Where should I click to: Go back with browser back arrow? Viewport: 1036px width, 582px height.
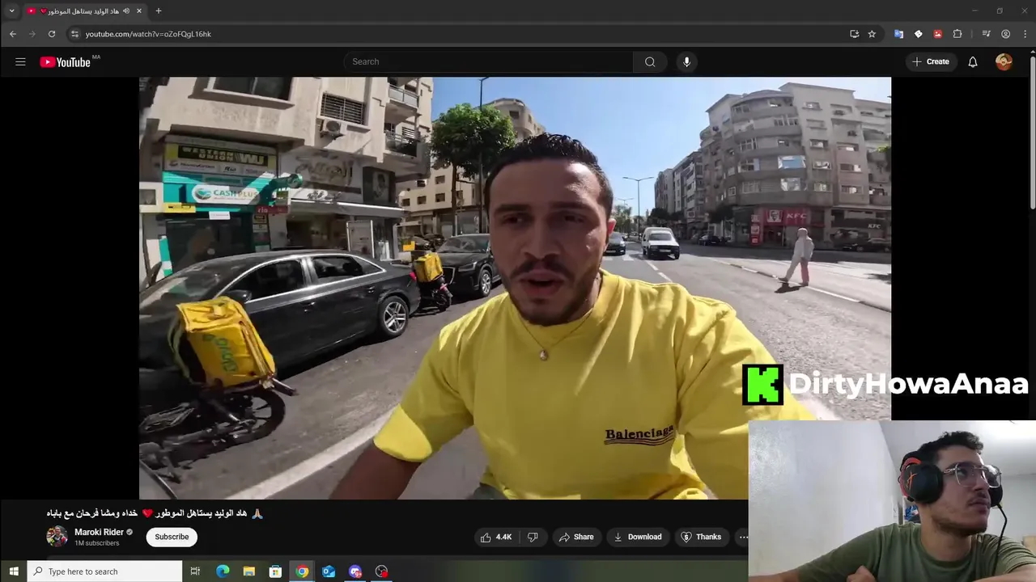pos(12,34)
